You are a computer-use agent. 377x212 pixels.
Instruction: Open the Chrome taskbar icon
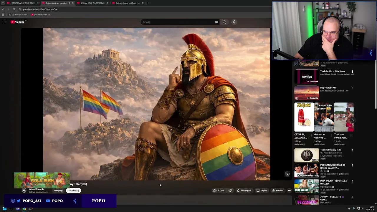24,209
